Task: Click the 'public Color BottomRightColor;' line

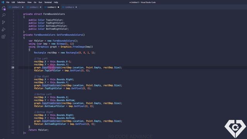Action: [x=49, y=29]
